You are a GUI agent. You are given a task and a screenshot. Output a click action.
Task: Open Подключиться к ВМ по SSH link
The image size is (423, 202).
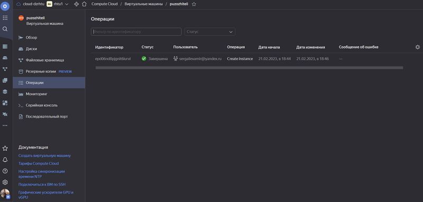[x=42, y=184]
